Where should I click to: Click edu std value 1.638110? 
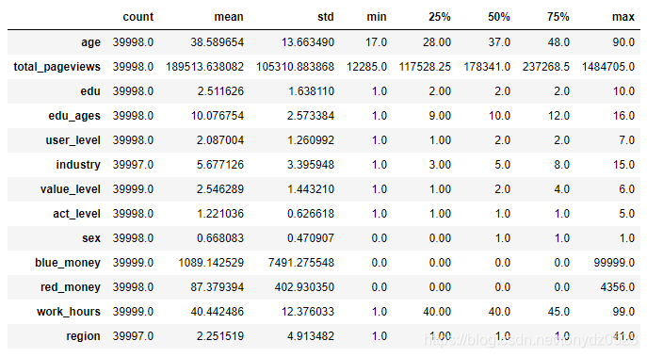311,91
